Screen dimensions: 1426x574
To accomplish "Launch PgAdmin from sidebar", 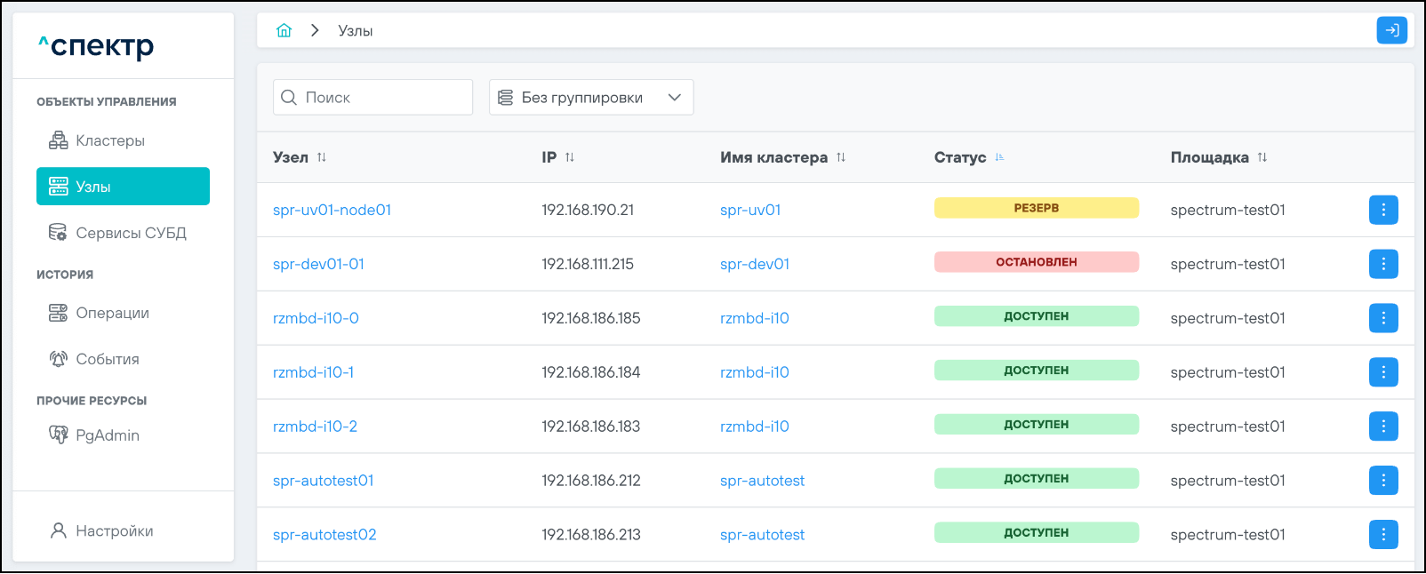I will pos(107,435).
